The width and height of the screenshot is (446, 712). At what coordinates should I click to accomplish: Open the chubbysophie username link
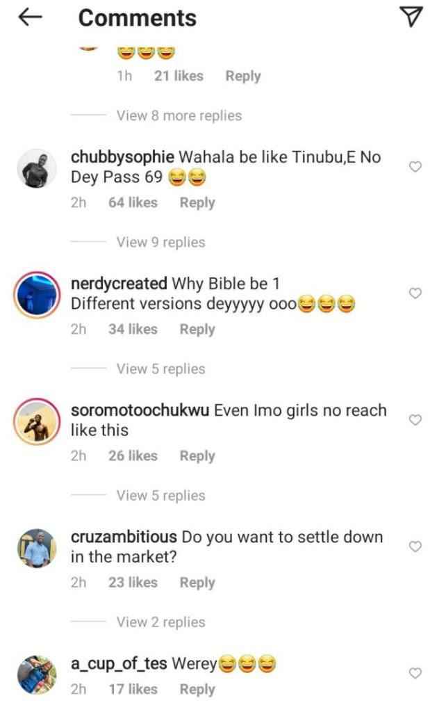click(122, 158)
